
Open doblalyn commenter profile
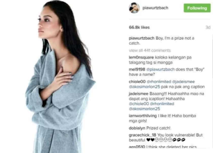(x=137, y=128)
